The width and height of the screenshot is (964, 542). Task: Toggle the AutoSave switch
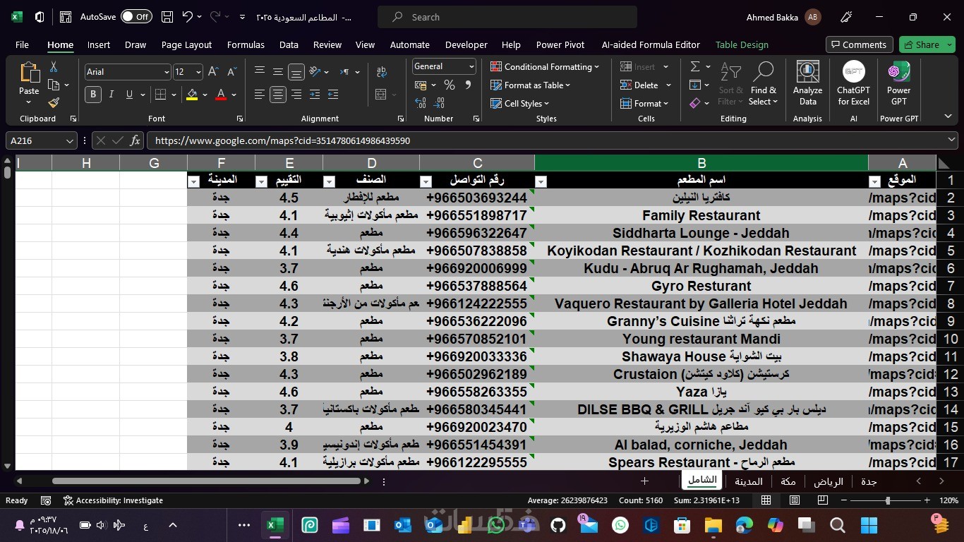pos(136,17)
